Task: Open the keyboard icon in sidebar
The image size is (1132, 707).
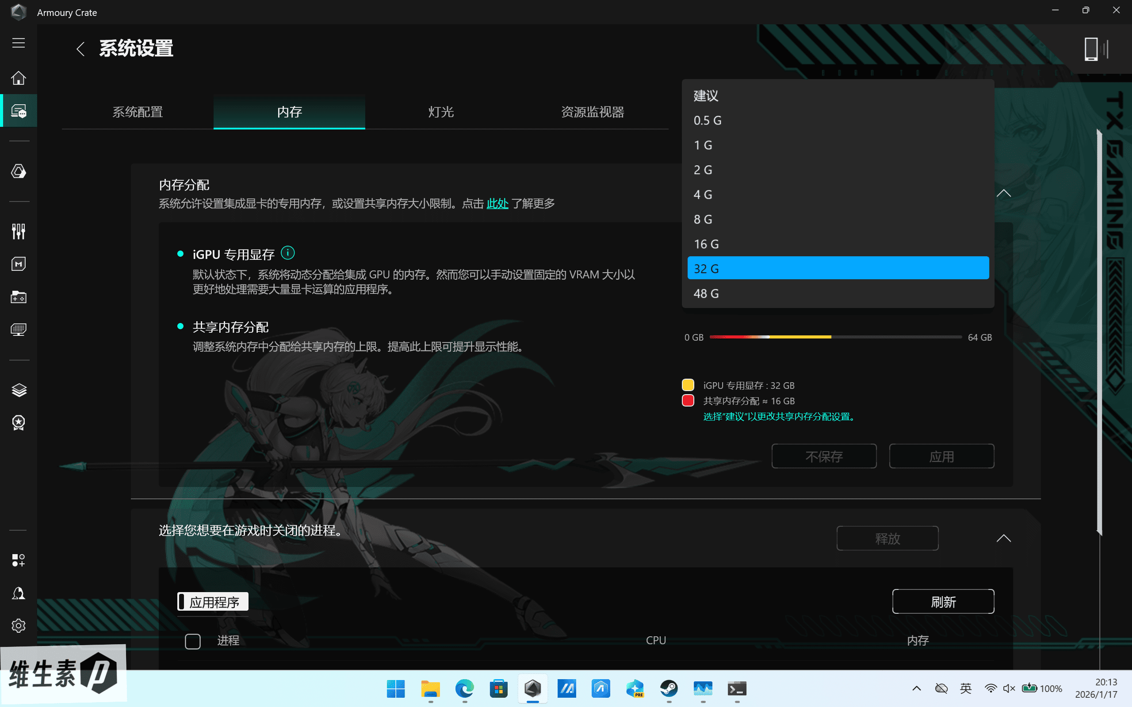Action: [18, 330]
